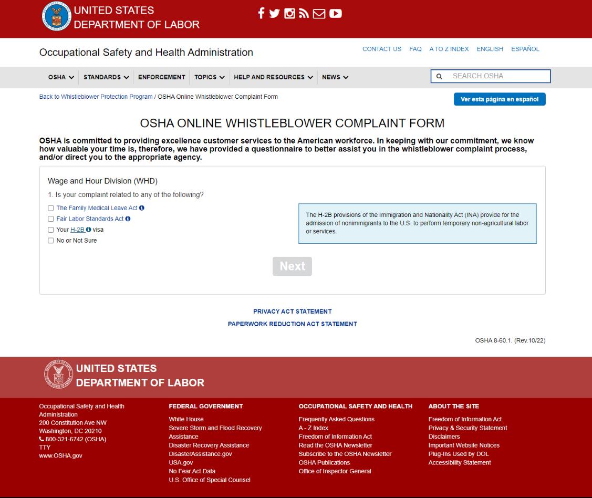The width and height of the screenshot is (592, 498).
Task: Open Disaster Recovery Assistance footer link
Action: 209,445
